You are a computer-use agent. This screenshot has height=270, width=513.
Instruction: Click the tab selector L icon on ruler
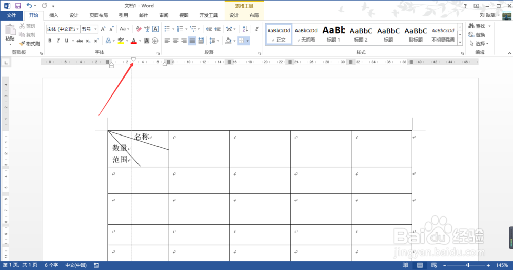(6, 62)
